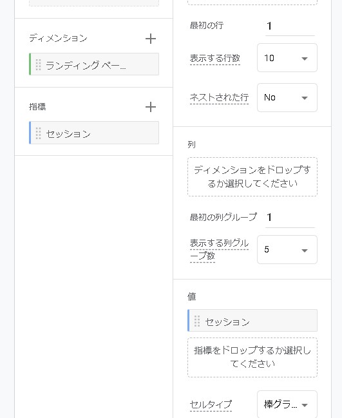
Task: Grab drag handle of ランディング ページ dimension
Action: coord(38,64)
